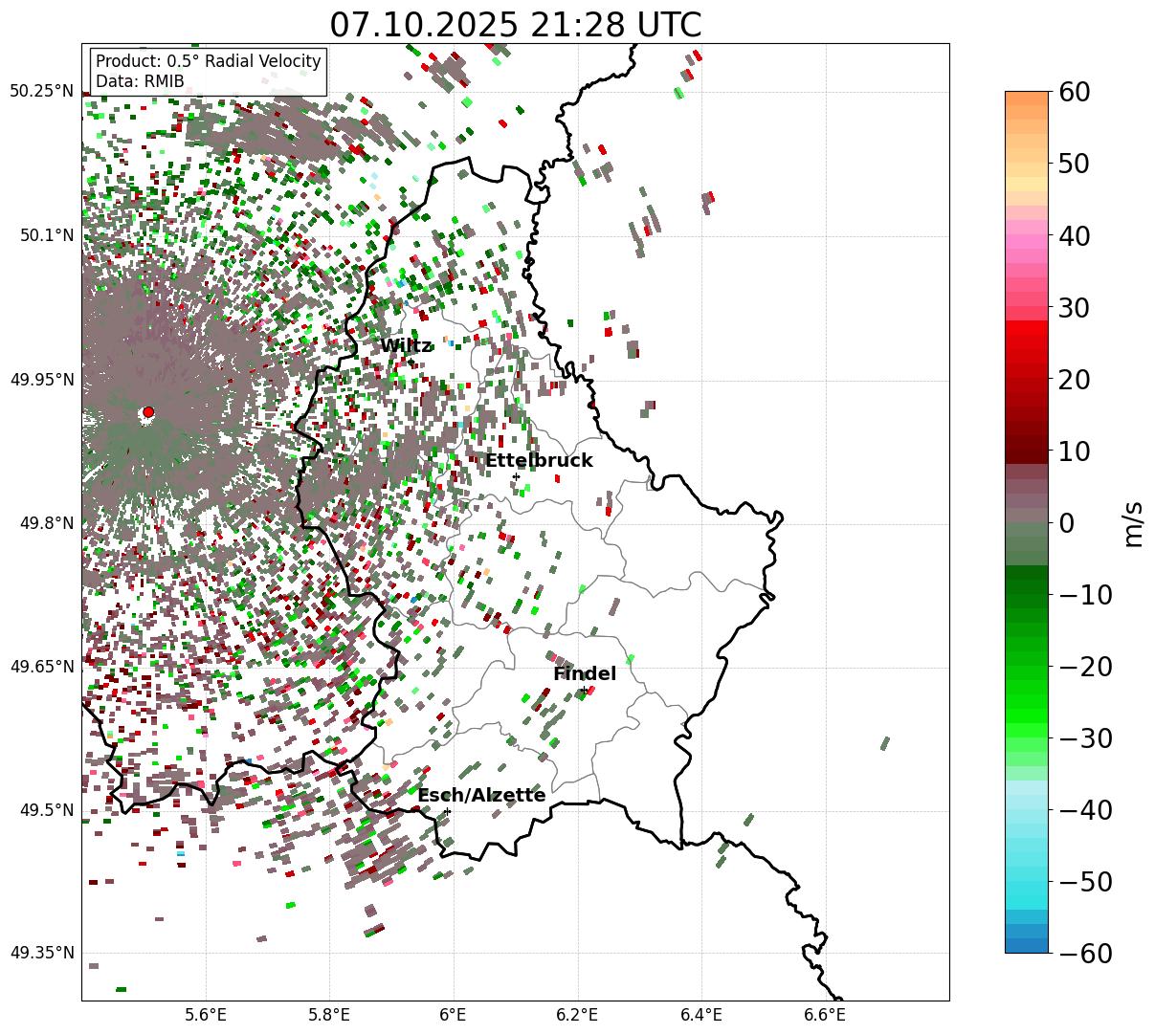Click the 5.6°E longitude tick label
Viewport: 1155px width, 1034px height.
[206, 1015]
